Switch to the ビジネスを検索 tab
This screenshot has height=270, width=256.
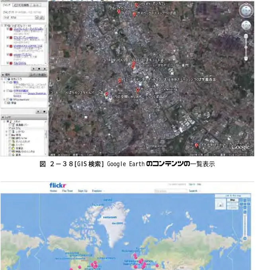point(21,5)
